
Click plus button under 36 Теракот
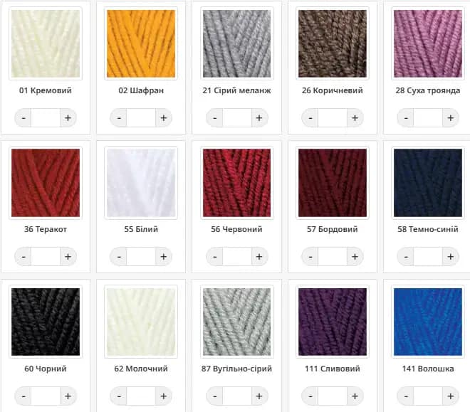tap(68, 257)
